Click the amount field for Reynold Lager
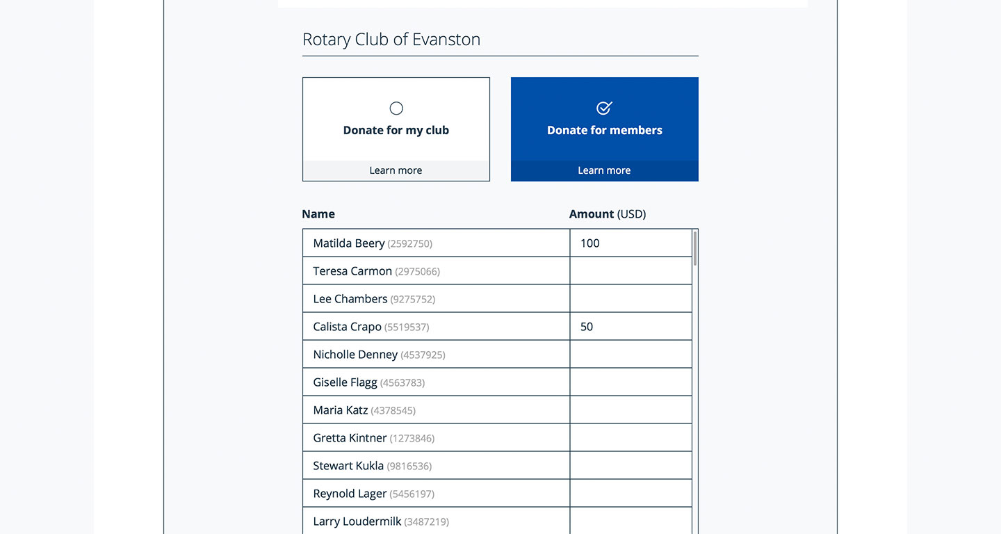 [x=630, y=493]
